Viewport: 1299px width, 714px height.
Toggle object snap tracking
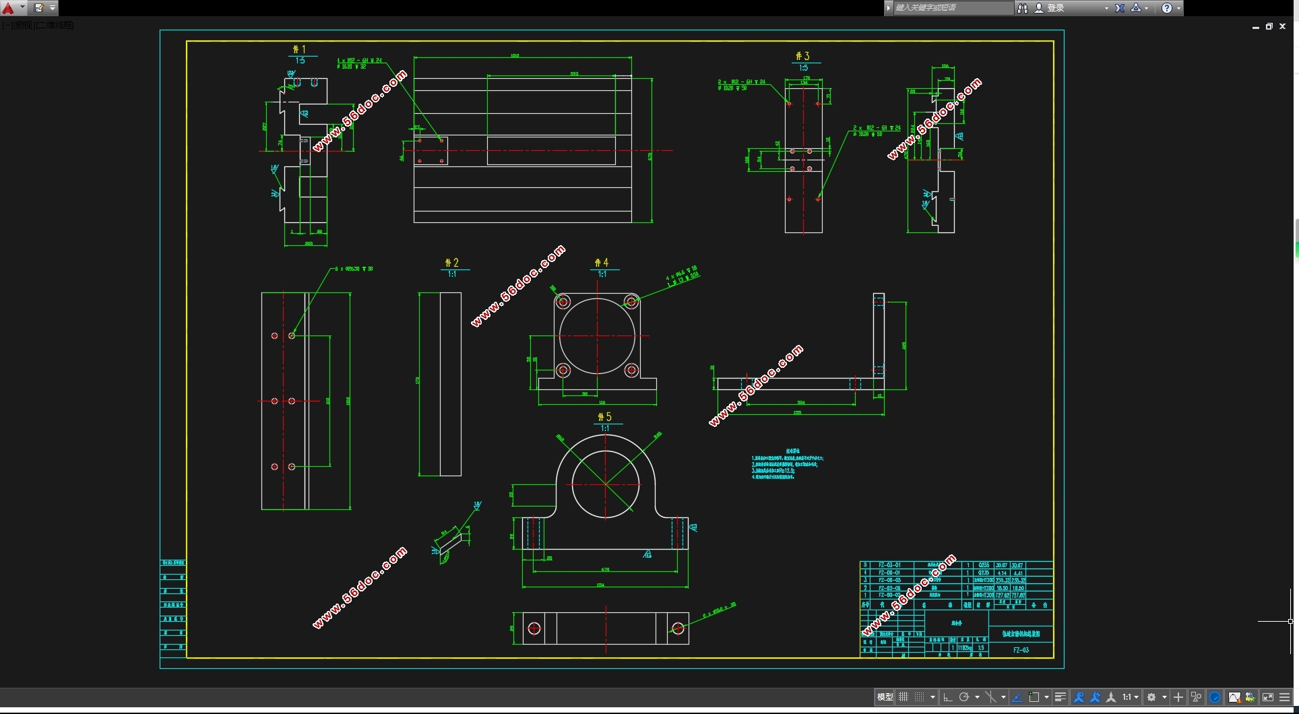pos(1017,697)
